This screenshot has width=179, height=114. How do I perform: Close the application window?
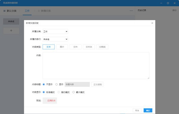(175, 3)
